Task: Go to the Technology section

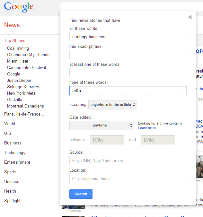Action: [15, 153]
